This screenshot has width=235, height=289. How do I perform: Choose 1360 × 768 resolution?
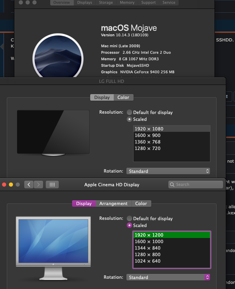[172, 142]
